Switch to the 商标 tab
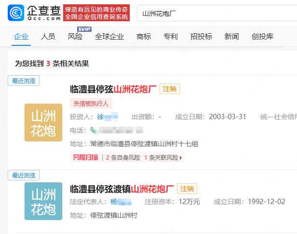Image resolution: width=297 pixels, height=234 pixels. (144, 37)
